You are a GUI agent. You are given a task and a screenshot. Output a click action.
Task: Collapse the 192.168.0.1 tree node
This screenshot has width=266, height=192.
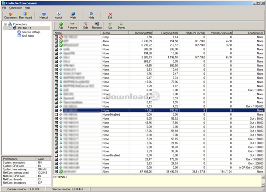pos(10,28)
